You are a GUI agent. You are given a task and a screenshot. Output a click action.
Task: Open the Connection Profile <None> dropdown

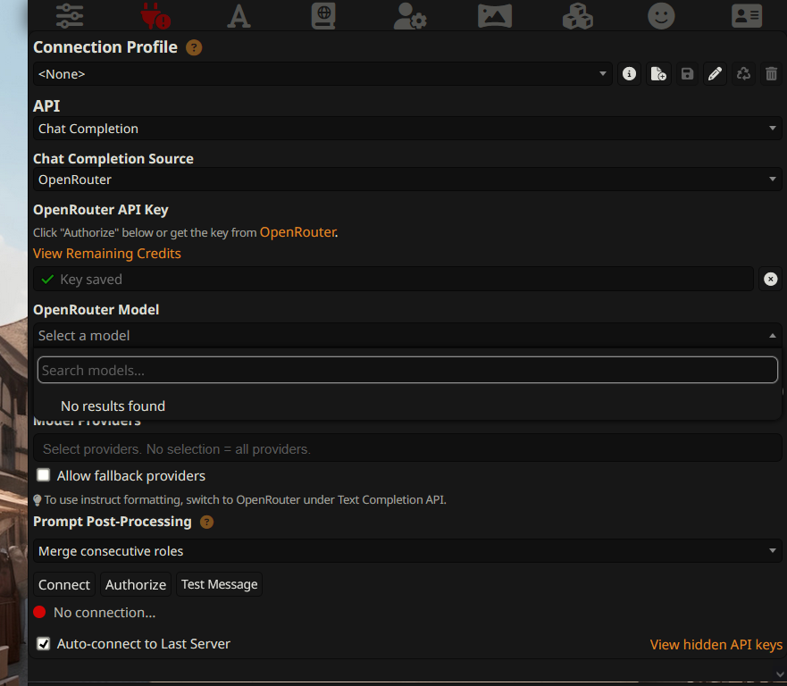tap(322, 74)
